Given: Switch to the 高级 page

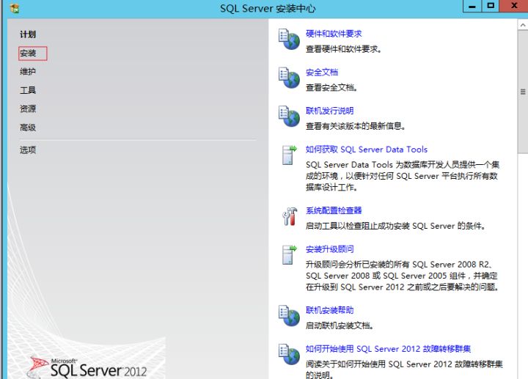Looking at the screenshot, I should [x=28, y=128].
